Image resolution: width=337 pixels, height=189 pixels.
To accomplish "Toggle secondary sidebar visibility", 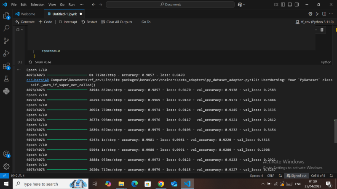I will pyautogui.click(x=297, y=5).
